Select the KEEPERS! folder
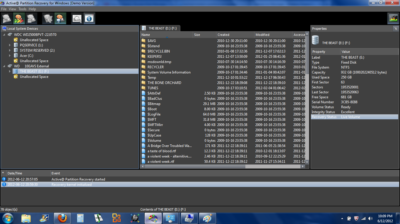 (155, 57)
